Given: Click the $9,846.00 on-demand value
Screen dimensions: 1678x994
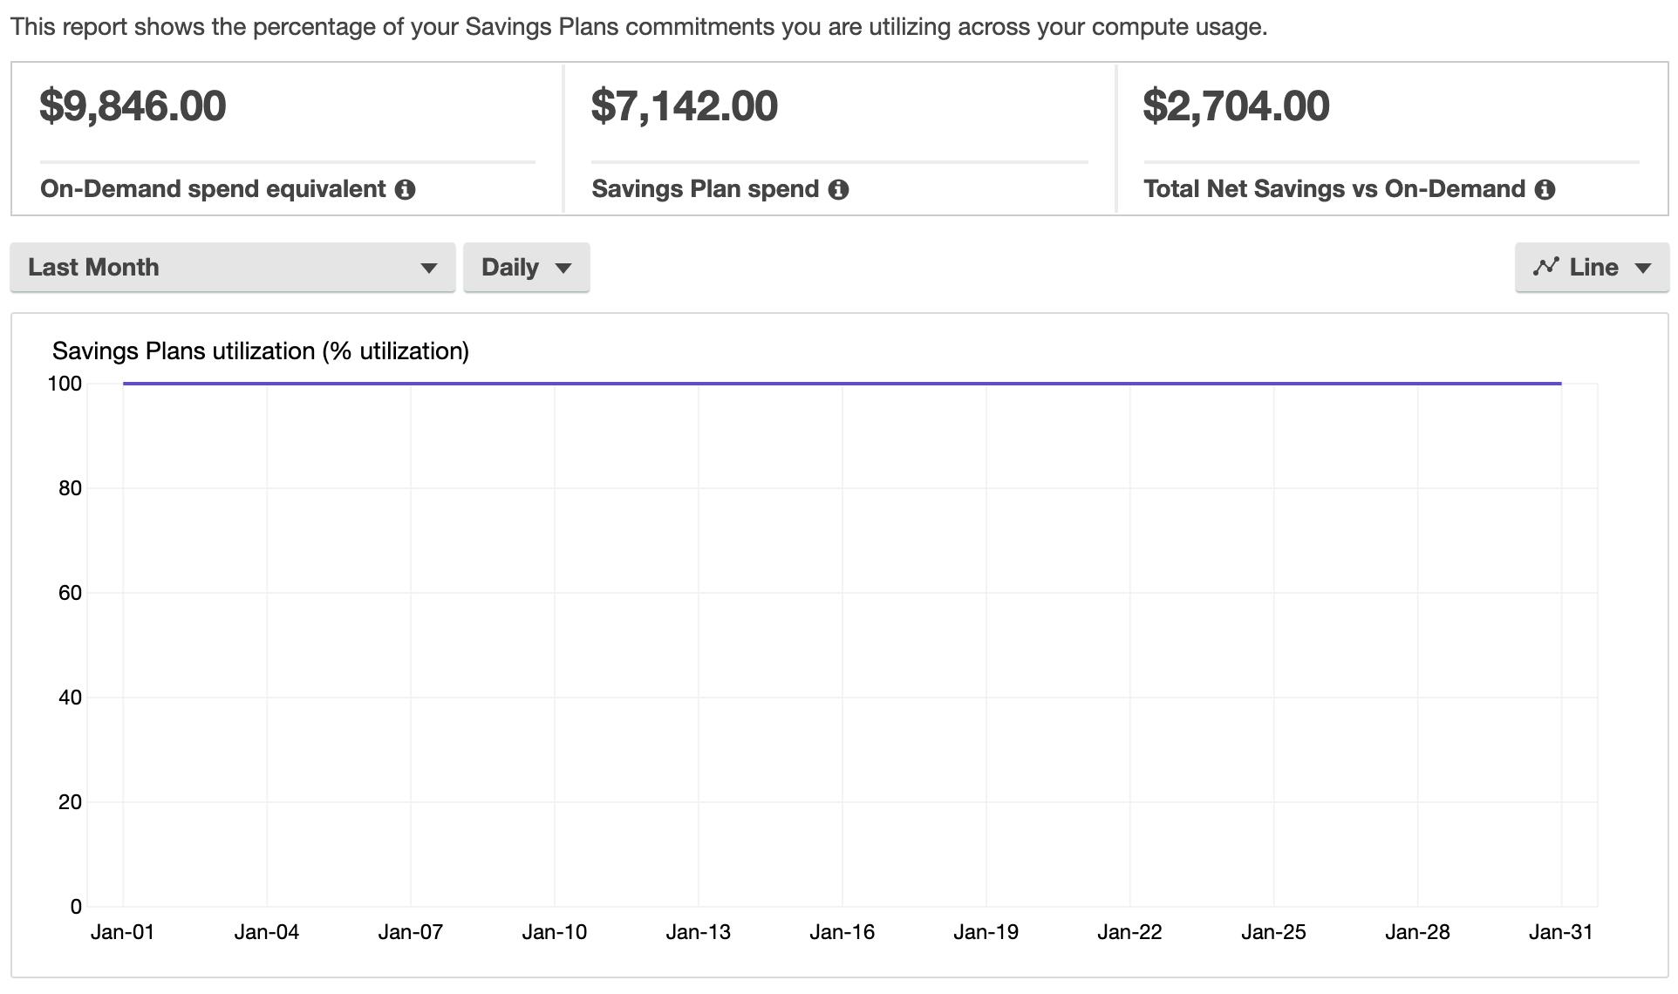Looking at the screenshot, I should click(133, 106).
